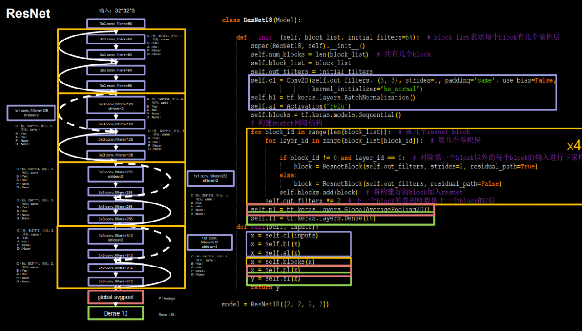Select the "# 构建ResNet网络结构" comment
Screen dimensions: 582x331
coord(286,123)
